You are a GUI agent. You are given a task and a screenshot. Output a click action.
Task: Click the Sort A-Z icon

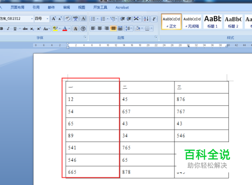click(146, 19)
